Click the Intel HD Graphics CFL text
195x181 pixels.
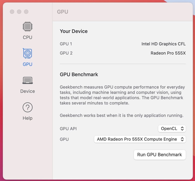tap(163, 44)
